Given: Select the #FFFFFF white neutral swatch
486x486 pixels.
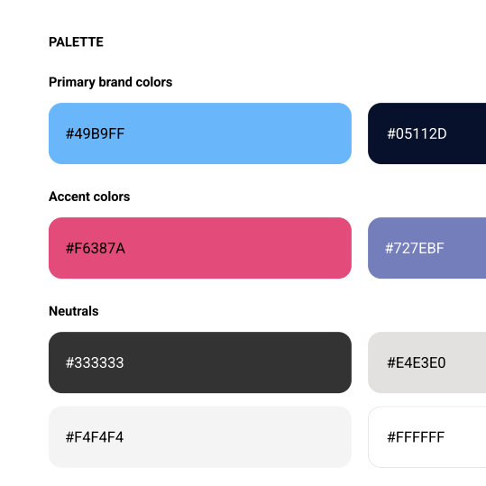Looking at the screenshot, I should [427, 437].
